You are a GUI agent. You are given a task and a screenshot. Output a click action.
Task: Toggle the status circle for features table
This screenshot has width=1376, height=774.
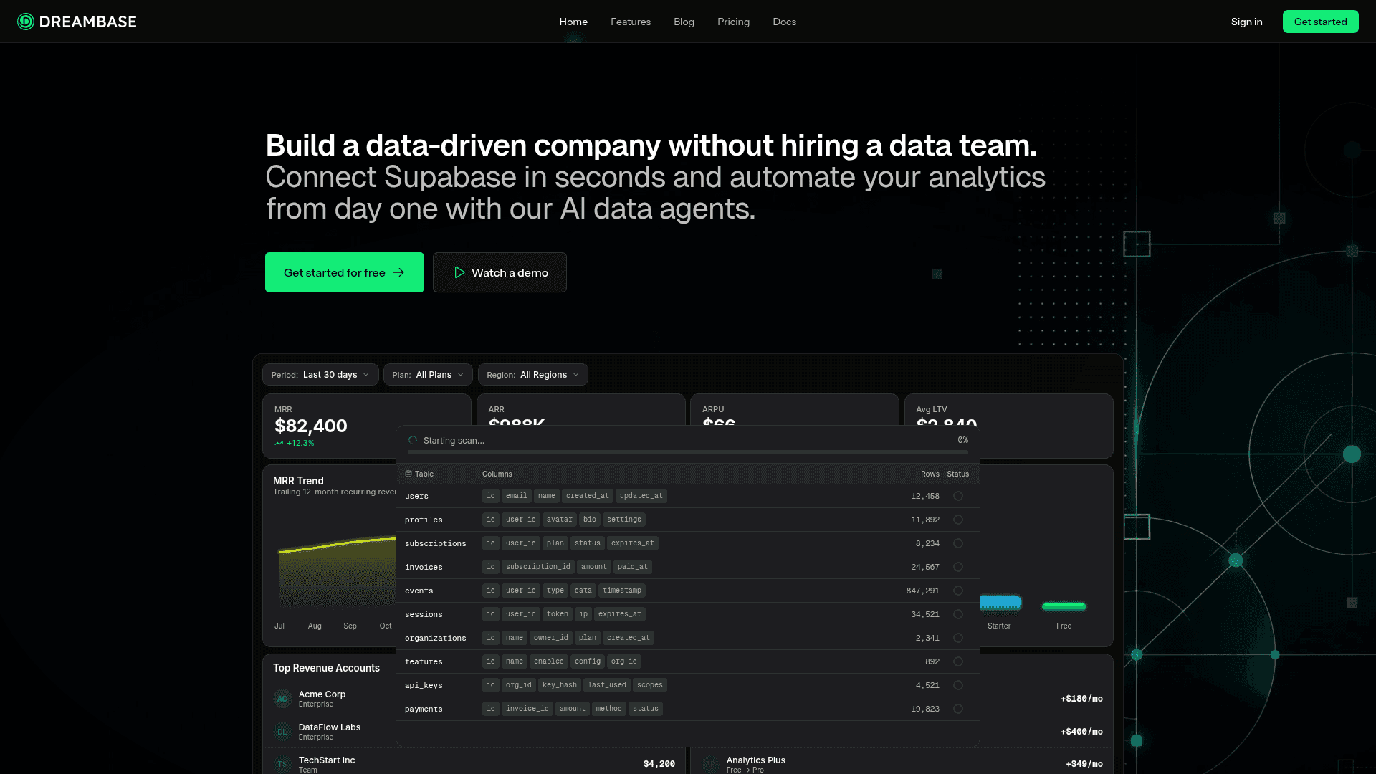click(958, 661)
